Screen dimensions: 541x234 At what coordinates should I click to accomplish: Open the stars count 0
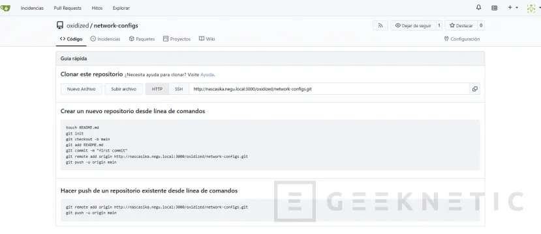pos(481,25)
